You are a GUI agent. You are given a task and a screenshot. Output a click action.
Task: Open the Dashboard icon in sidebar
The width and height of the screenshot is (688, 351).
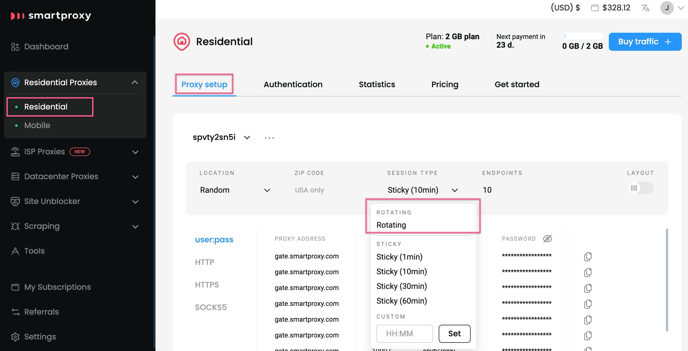point(15,47)
